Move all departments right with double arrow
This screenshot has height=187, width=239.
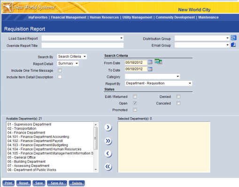(x=108, y=141)
